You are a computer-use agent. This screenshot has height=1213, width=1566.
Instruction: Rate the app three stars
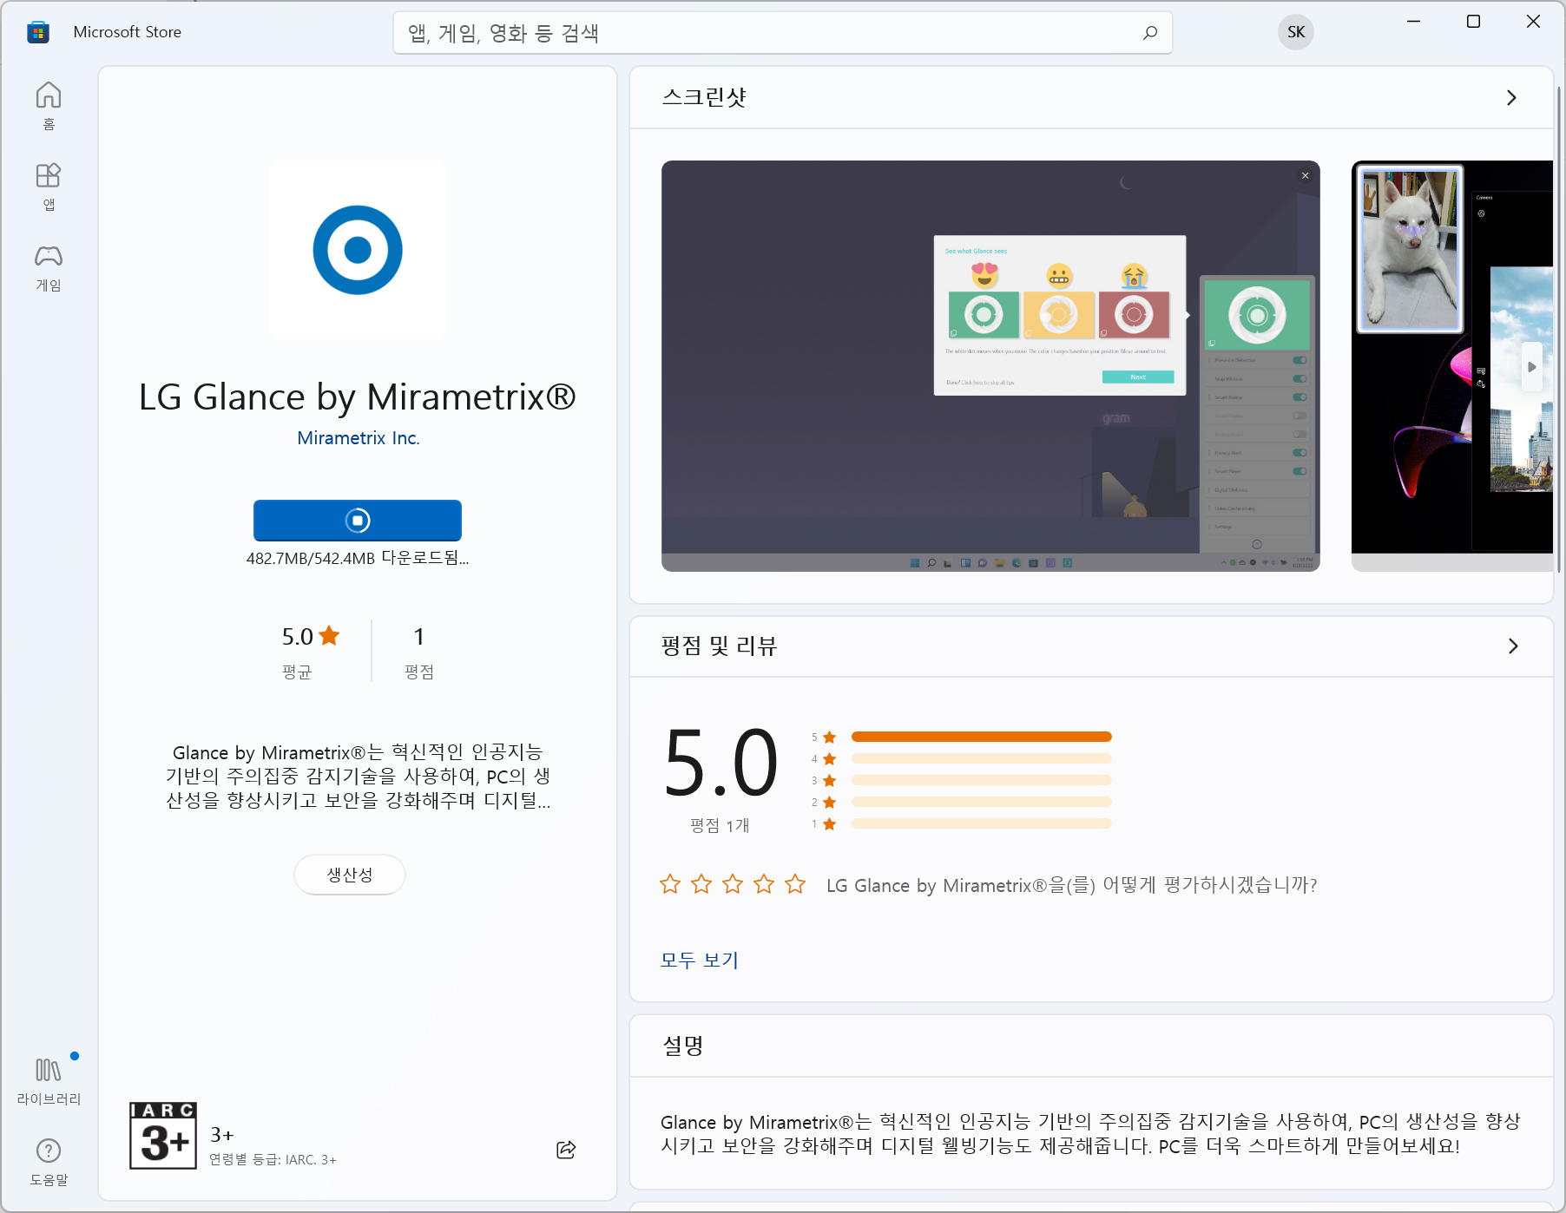[x=733, y=884]
